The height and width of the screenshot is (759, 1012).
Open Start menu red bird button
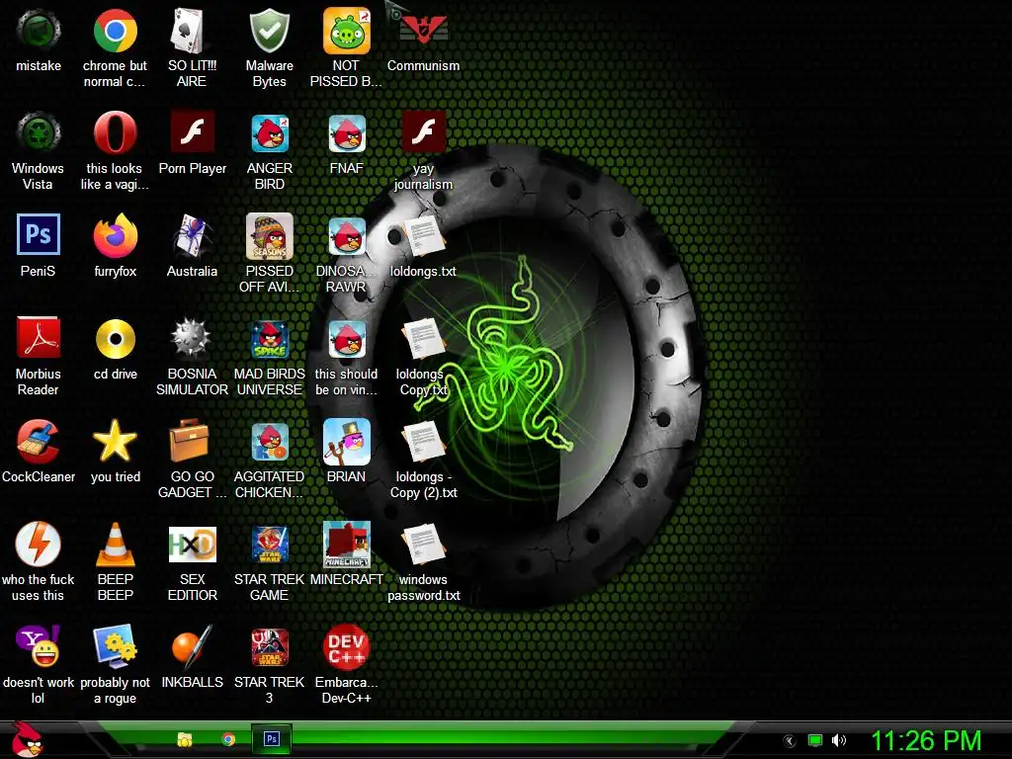point(27,739)
